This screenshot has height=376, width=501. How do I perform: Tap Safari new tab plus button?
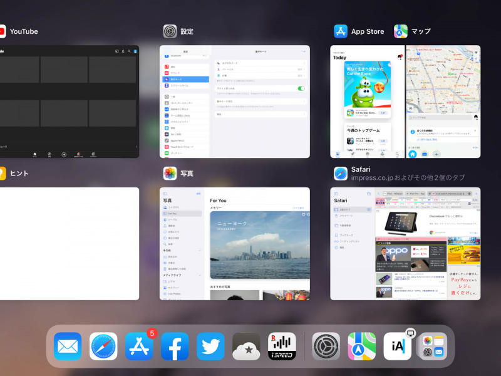point(477,194)
